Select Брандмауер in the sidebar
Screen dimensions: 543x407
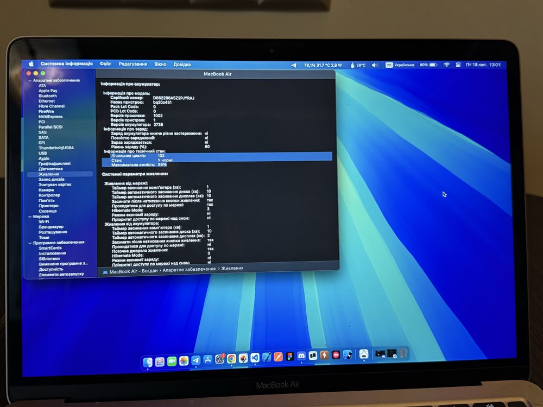[51, 227]
